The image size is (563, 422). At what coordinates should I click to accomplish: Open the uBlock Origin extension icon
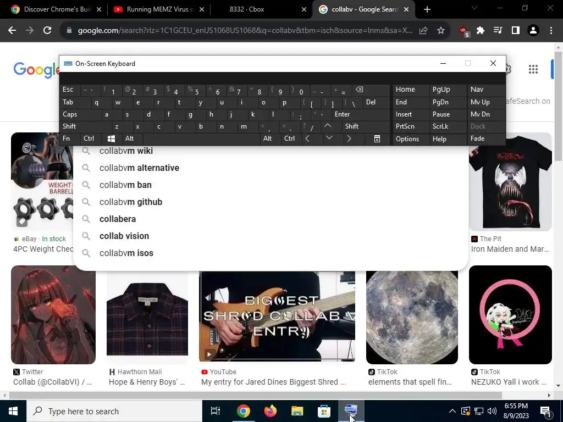coord(464,31)
